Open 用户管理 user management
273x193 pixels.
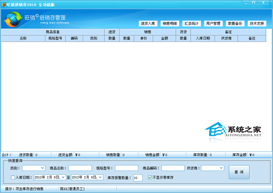click(213, 23)
